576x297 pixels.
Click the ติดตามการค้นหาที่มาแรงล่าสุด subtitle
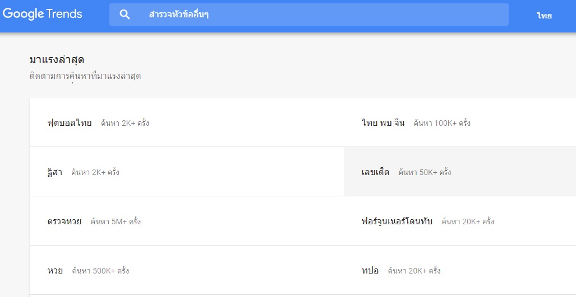[x=85, y=77]
